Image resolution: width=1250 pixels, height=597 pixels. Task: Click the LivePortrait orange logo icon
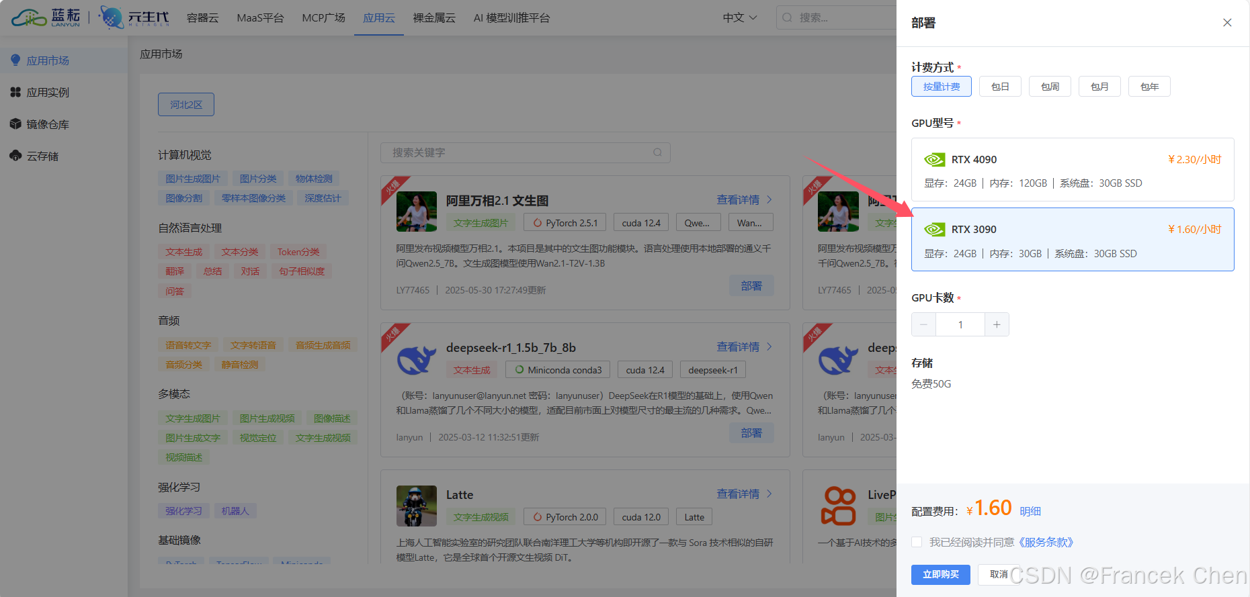tap(838, 506)
